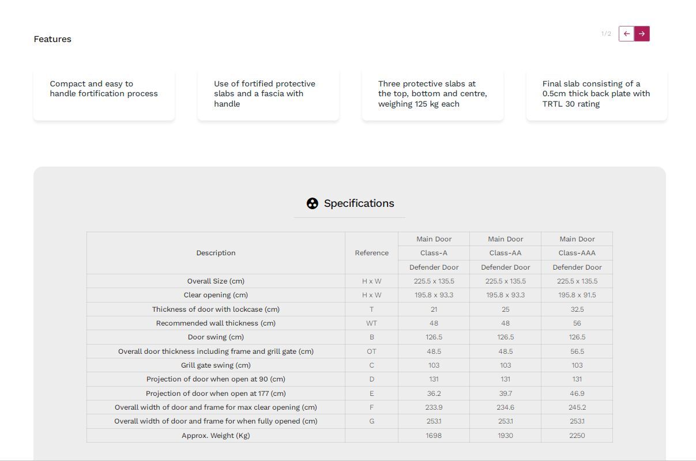Select the 'Use of fortified protective slabs' card

[268, 95]
